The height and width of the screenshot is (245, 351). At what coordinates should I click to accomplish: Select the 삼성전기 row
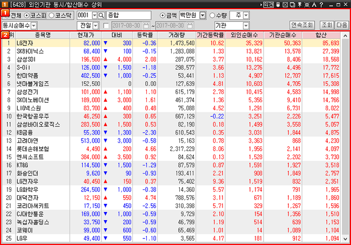tap(171, 92)
